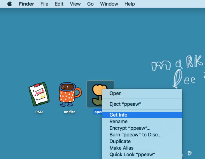Image resolution: width=205 pixels, height=159 pixels.
Task: Choose Rename in the context menu
Action: pyautogui.click(x=142, y=121)
